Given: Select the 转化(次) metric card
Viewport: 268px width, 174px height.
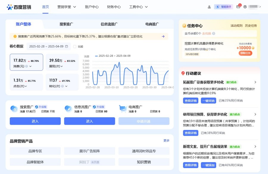Looking at the screenshot, I should point(62,82).
